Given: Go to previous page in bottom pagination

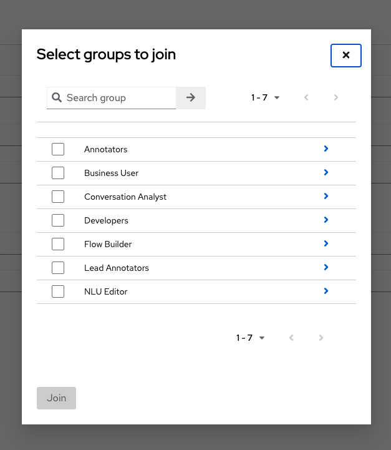Looking at the screenshot, I should click(291, 338).
